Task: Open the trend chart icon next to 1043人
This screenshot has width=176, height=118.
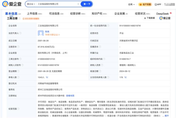Action: tap(47, 77)
